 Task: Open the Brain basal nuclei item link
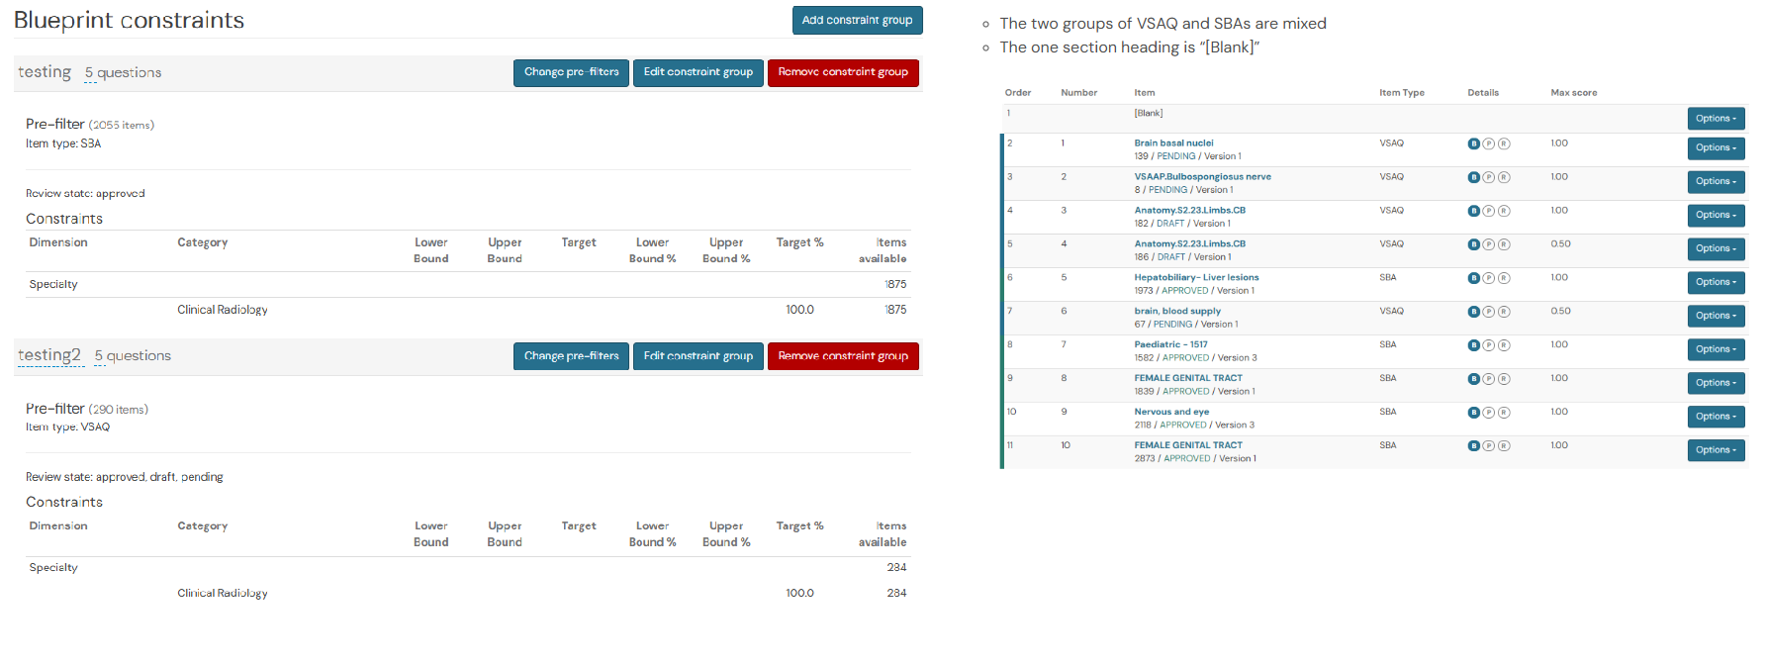(x=1173, y=143)
